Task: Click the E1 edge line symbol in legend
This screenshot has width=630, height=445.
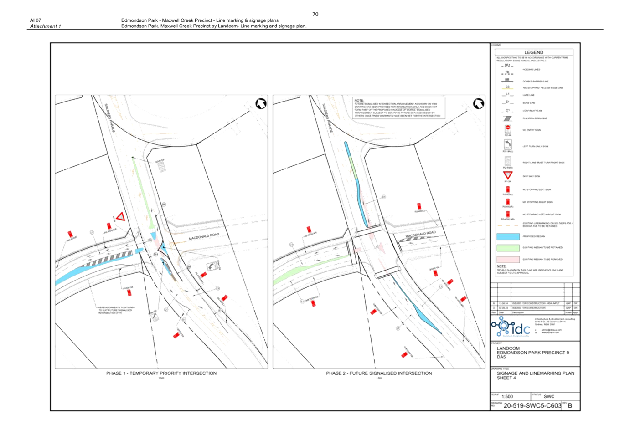Action: (507, 102)
